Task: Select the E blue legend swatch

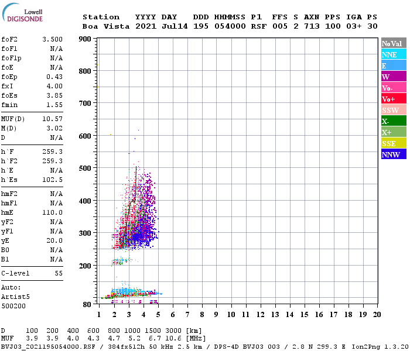Action: coord(394,66)
